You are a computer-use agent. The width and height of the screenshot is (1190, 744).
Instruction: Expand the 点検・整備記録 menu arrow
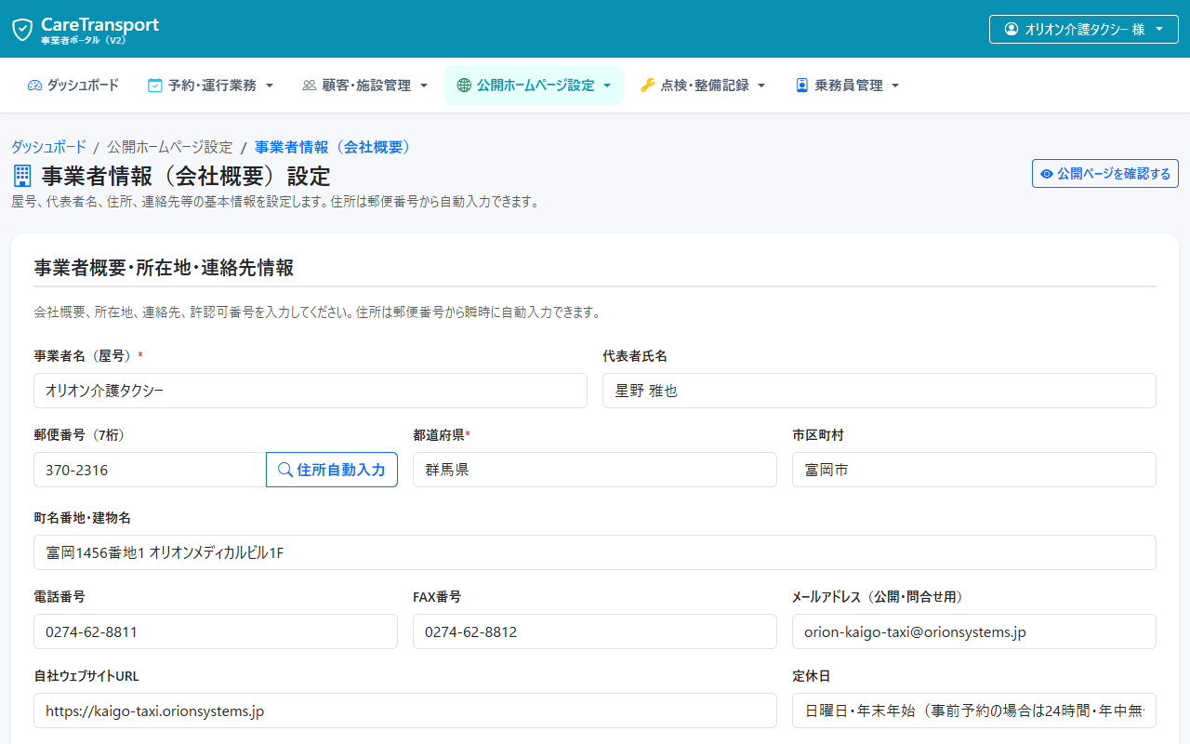761,86
